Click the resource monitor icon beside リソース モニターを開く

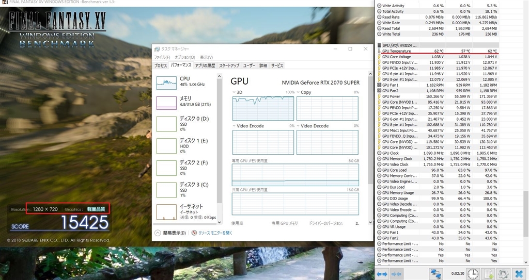[x=194, y=233]
